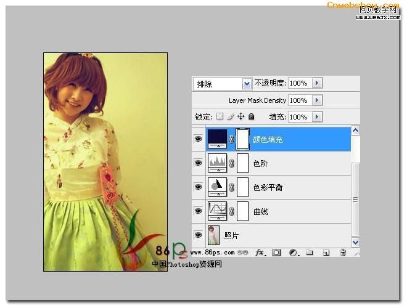Click the 填充 fill value field
Screen dimensions: 407x308
(x=300, y=117)
